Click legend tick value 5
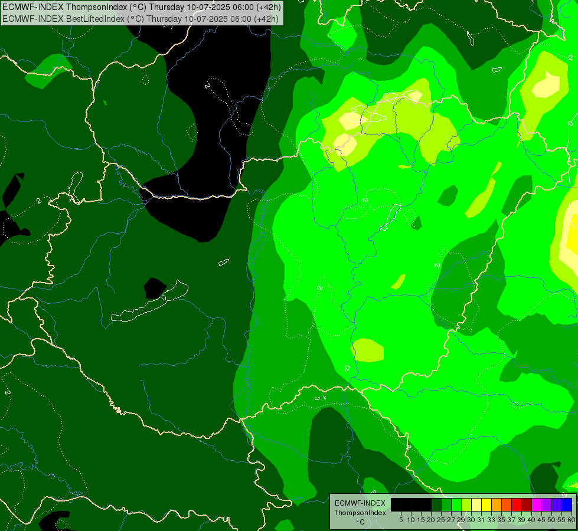 [x=401, y=520]
